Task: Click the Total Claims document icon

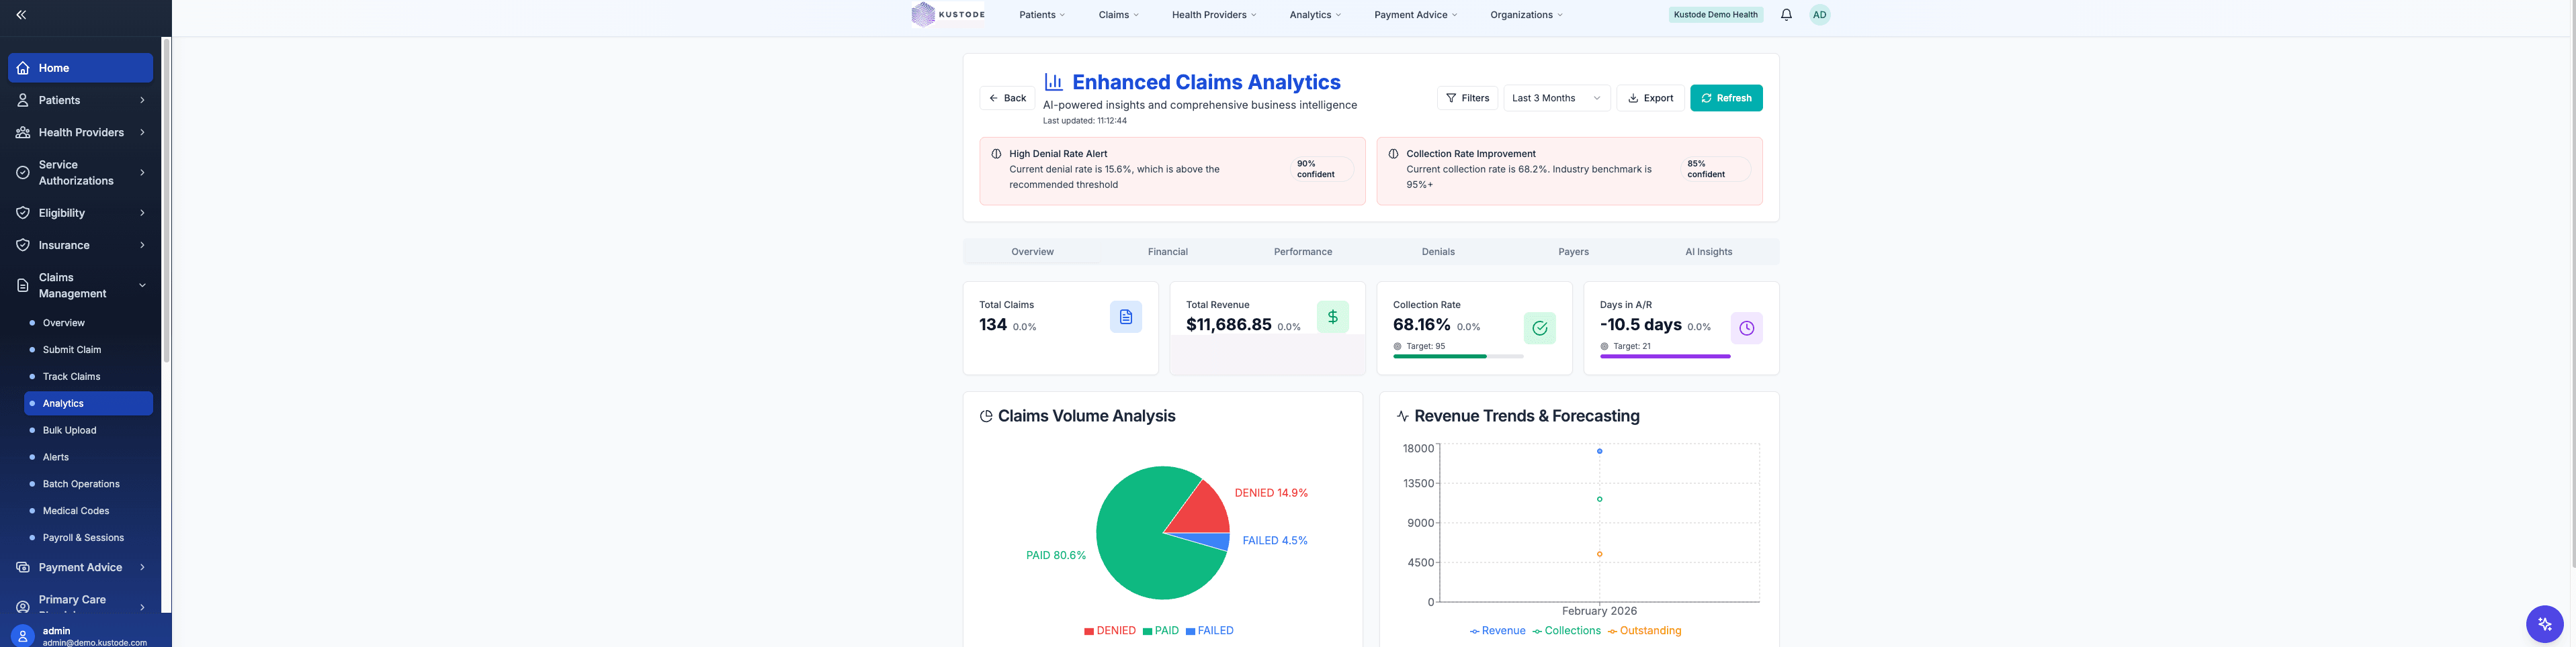Action: tap(1126, 315)
